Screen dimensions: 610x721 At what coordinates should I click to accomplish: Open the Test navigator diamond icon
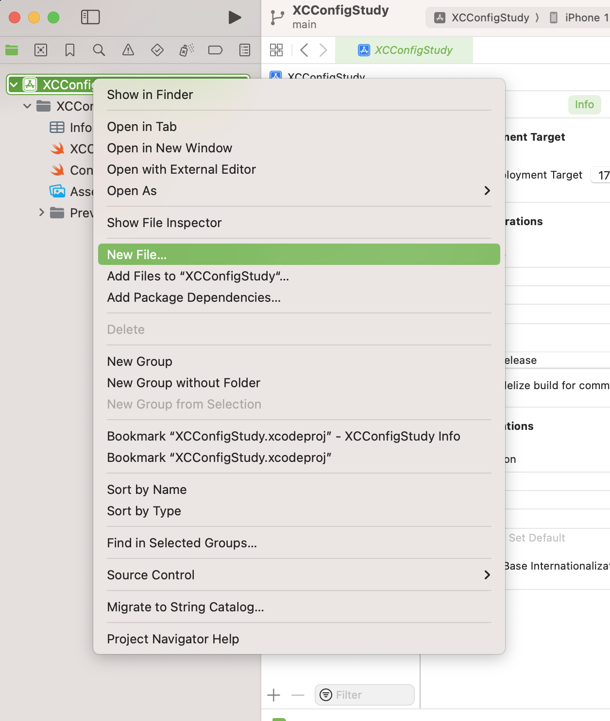pos(157,50)
